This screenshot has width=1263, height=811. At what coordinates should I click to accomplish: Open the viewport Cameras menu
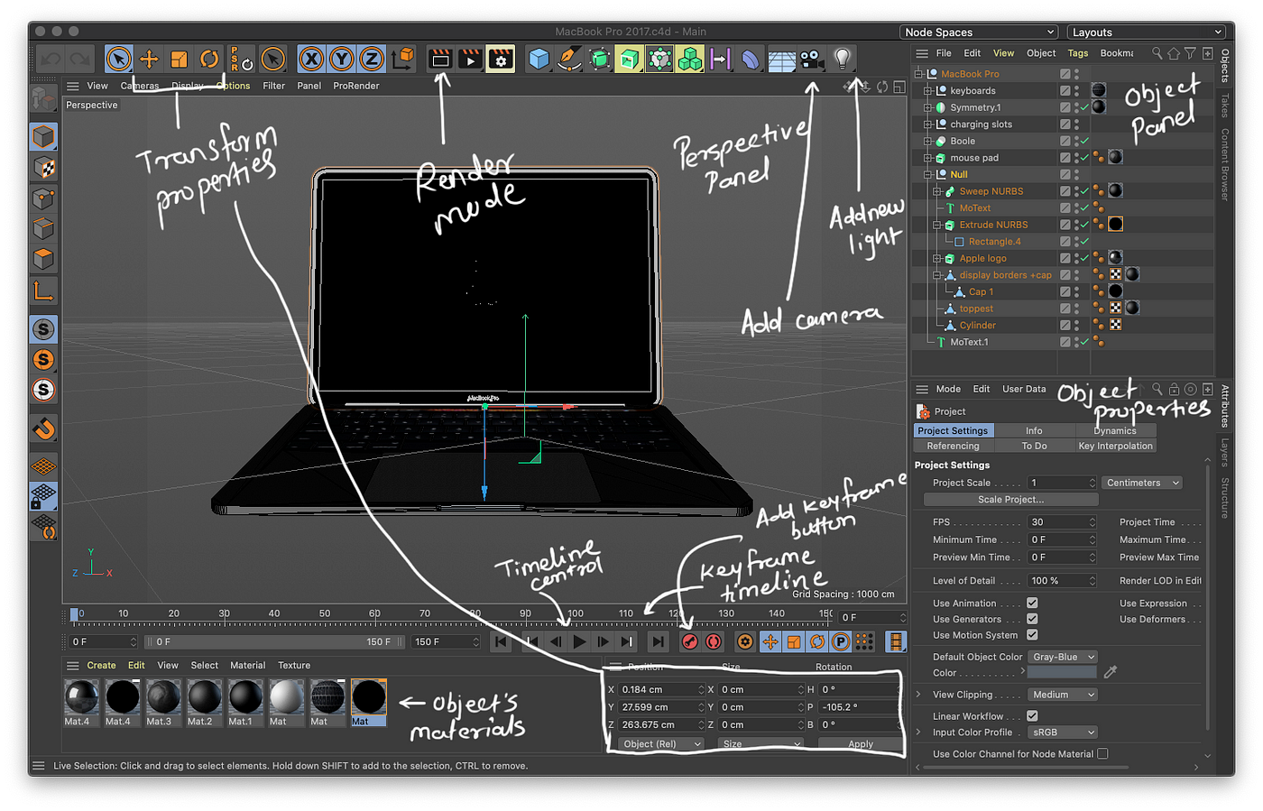pyautogui.click(x=140, y=86)
